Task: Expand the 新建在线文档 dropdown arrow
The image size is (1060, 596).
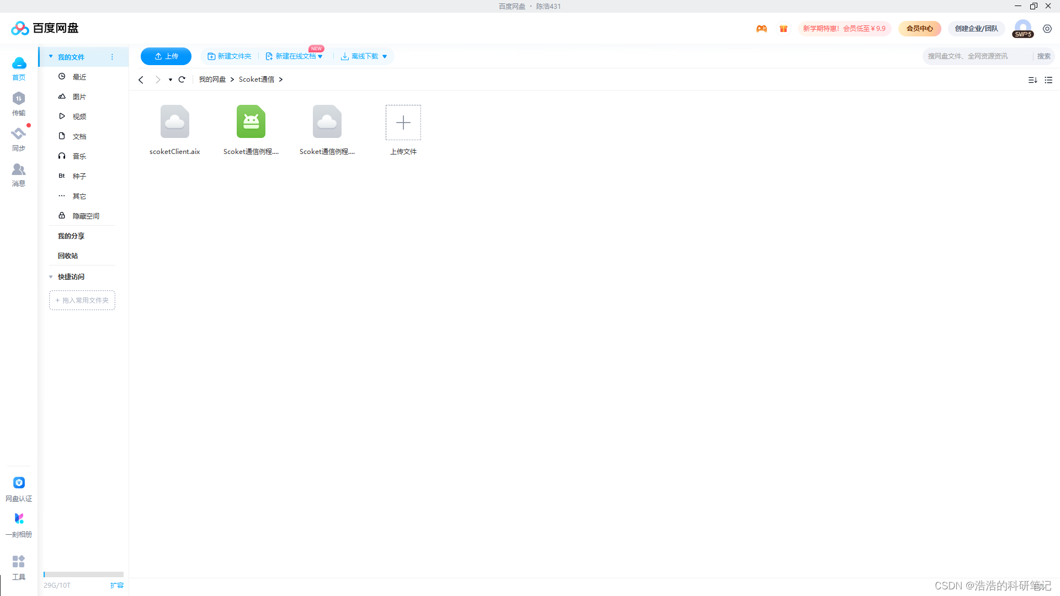Action: [320, 56]
